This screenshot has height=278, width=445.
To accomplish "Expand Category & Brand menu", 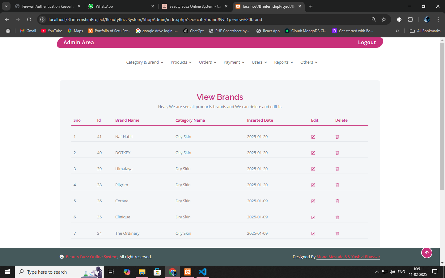I will coord(145,62).
